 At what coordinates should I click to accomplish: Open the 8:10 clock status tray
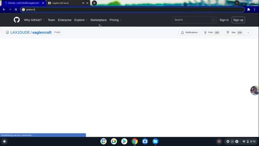[253, 142]
